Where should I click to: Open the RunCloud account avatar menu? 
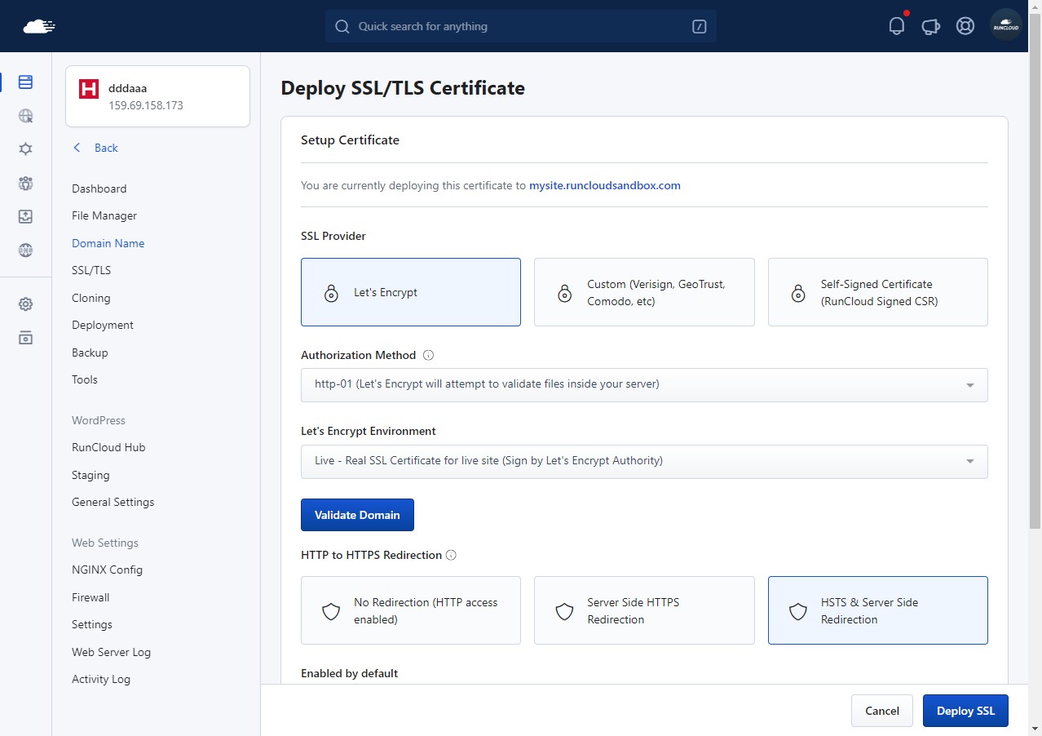pos(1006,26)
